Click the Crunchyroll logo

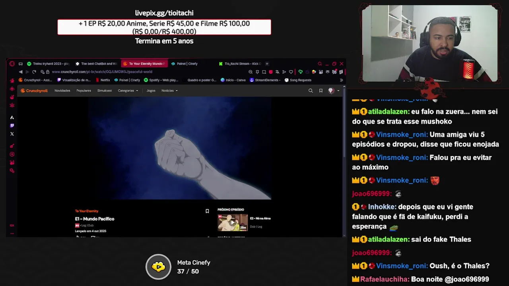pos(34,91)
